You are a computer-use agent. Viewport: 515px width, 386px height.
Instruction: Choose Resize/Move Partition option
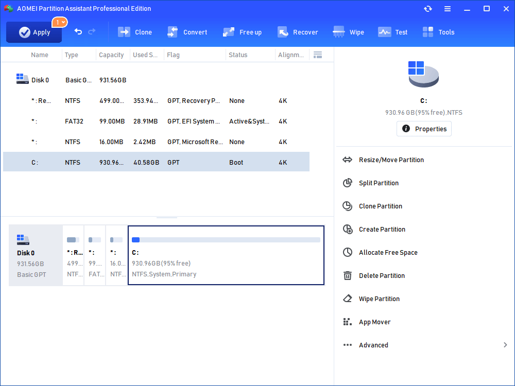391,160
